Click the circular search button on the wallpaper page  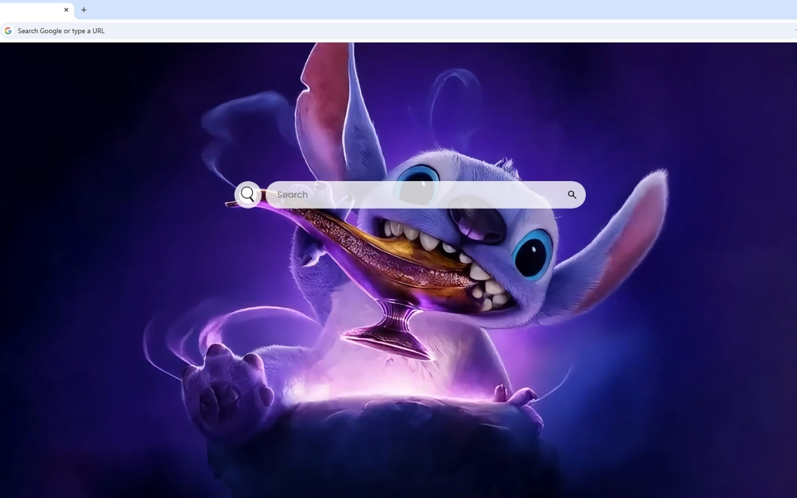248,194
